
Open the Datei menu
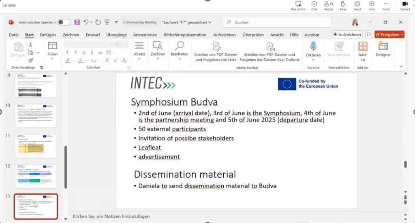[13, 35]
